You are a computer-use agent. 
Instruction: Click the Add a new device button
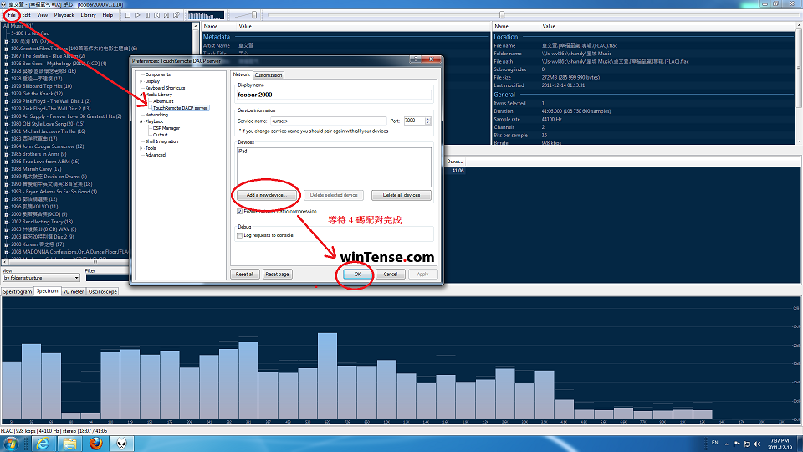pyautogui.click(x=266, y=195)
